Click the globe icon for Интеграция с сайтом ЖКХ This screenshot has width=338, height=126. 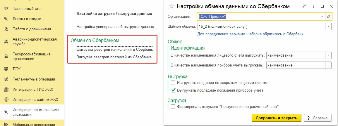tap(6, 99)
